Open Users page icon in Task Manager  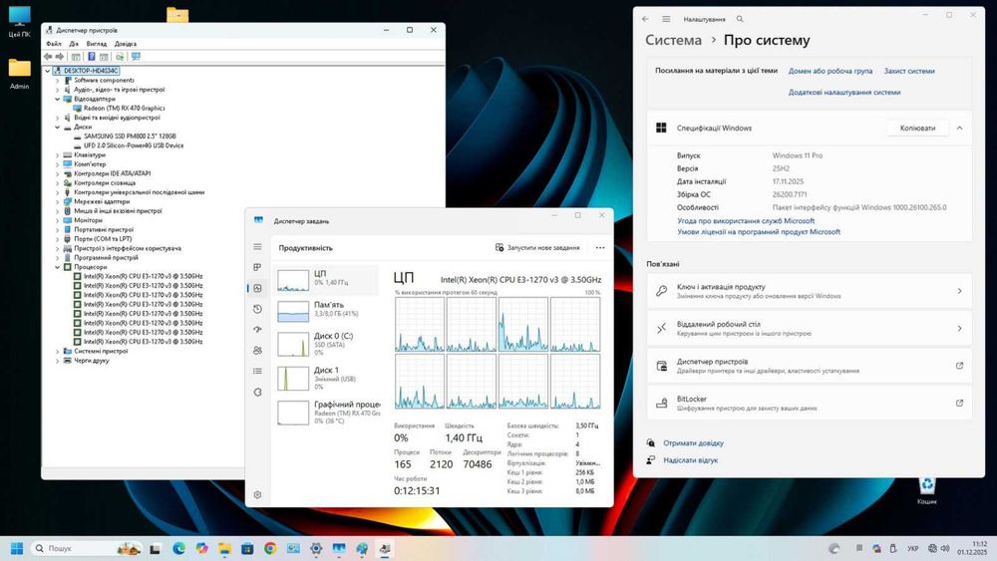(257, 350)
